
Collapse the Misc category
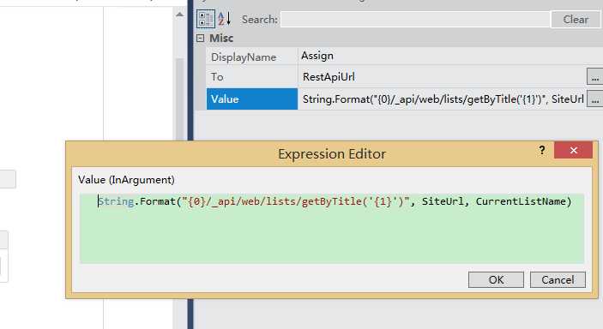click(201, 38)
